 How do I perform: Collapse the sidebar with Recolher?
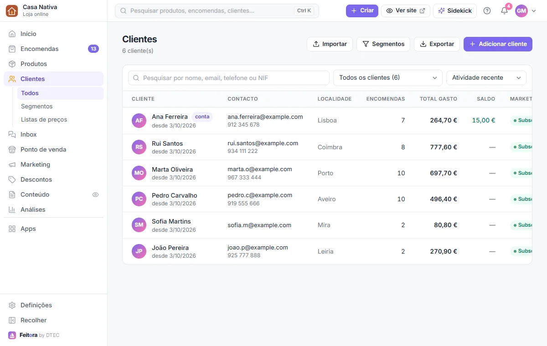[54, 320]
